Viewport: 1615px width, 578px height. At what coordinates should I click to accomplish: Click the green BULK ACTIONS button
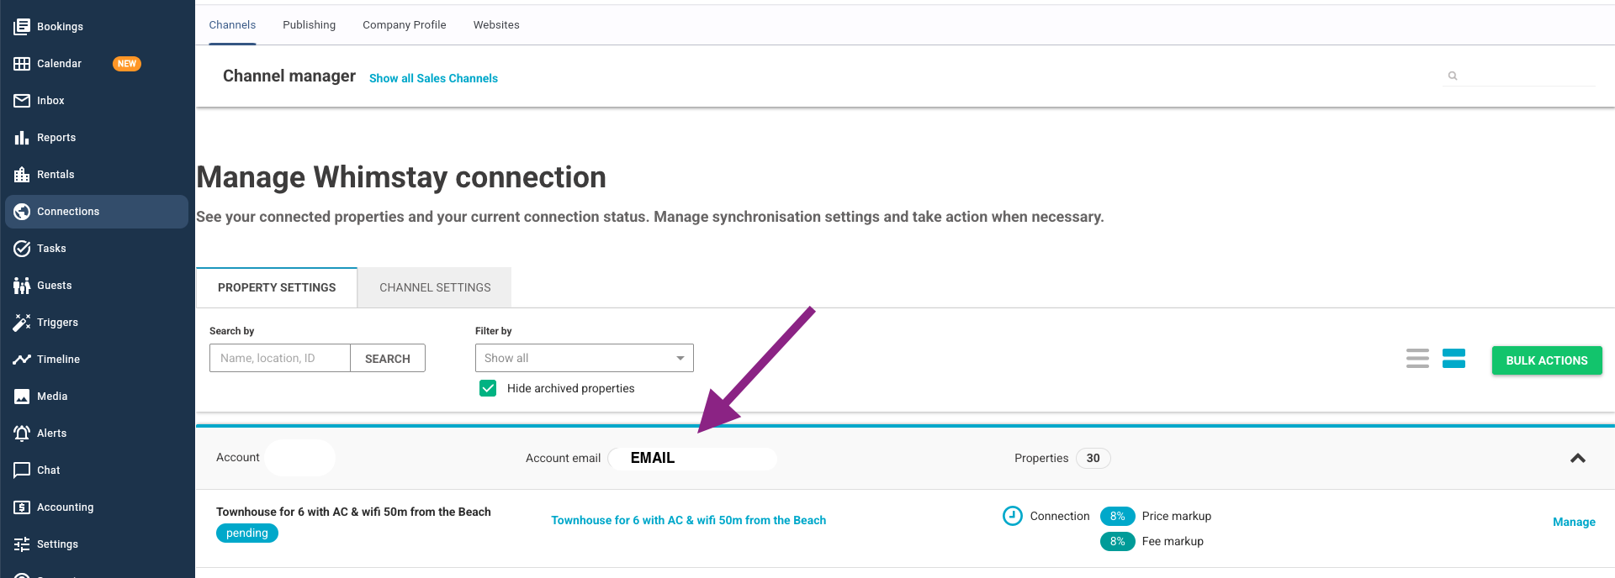click(x=1547, y=360)
